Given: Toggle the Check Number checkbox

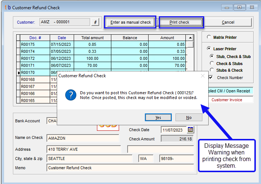Looking at the screenshot, I should click(x=211, y=78).
